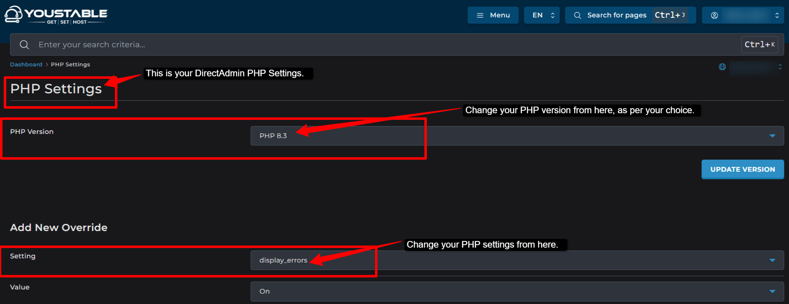Click the hamburger icon in Menu button
Screen dimensions: 789x304
tap(480, 15)
